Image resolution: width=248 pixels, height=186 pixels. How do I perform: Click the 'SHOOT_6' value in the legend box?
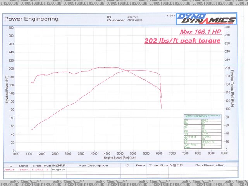pos(208,142)
